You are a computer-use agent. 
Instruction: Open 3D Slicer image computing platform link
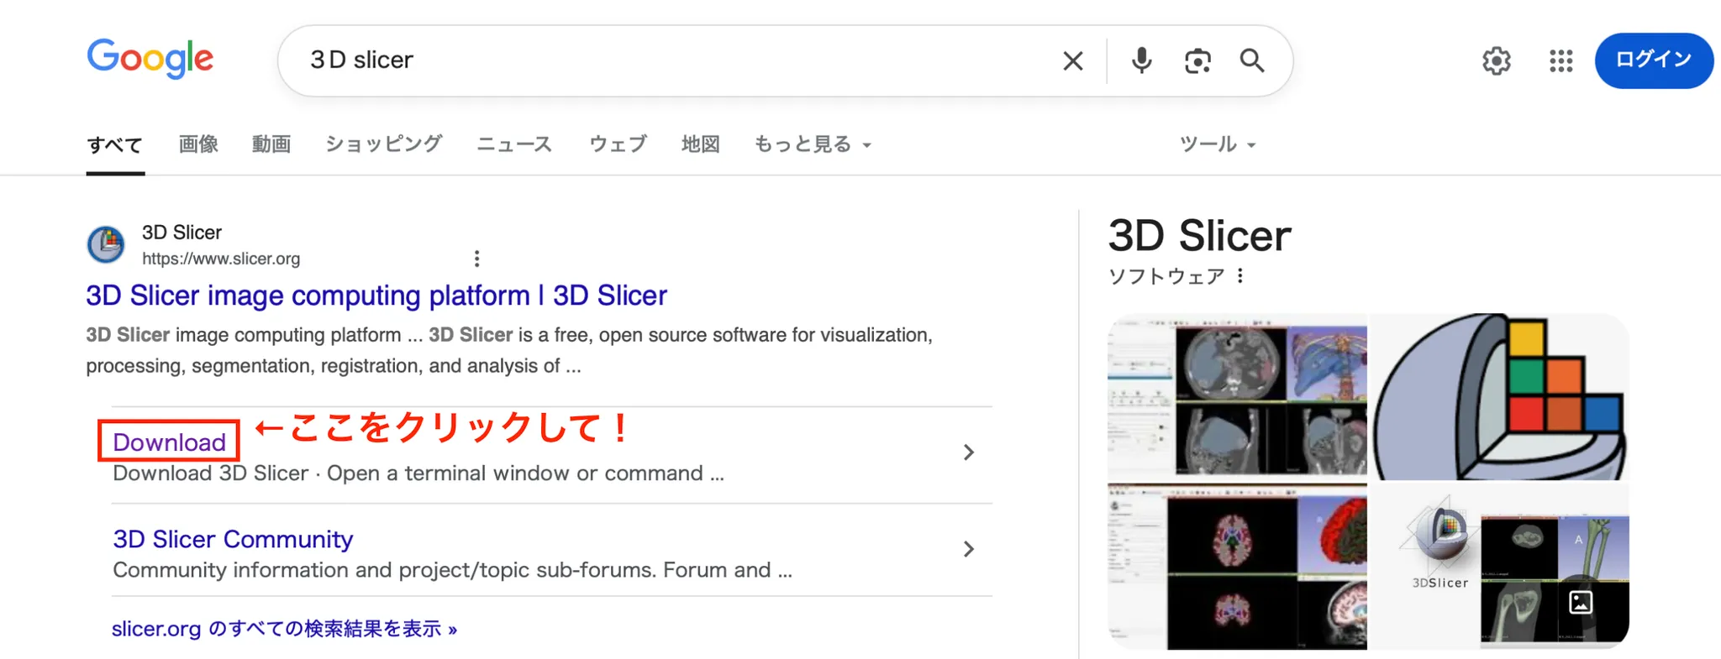coord(376,296)
